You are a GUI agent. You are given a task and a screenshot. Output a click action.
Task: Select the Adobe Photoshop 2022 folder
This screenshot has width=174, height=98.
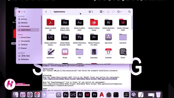[x=79, y=37]
